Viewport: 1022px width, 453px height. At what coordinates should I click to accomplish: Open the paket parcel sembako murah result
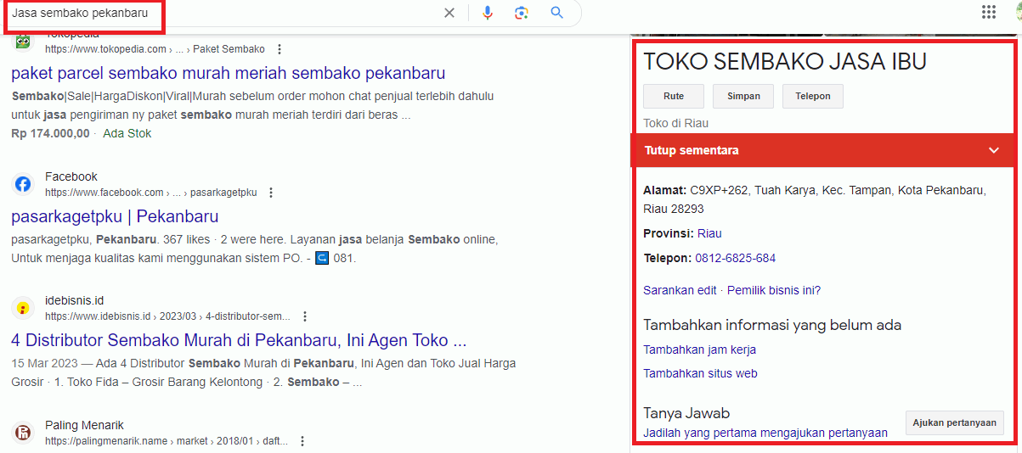click(229, 73)
